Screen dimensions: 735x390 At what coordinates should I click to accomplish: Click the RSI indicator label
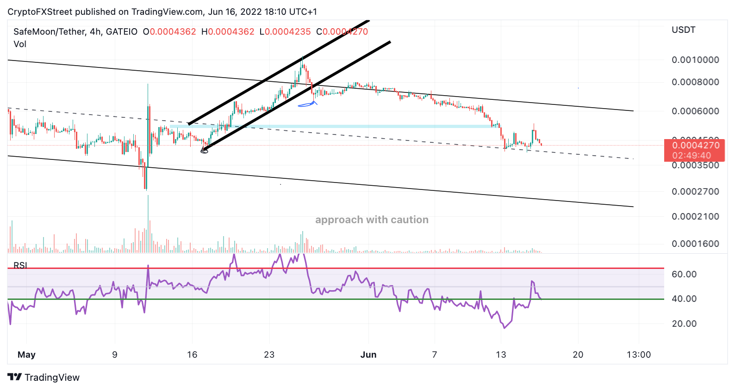point(20,265)
